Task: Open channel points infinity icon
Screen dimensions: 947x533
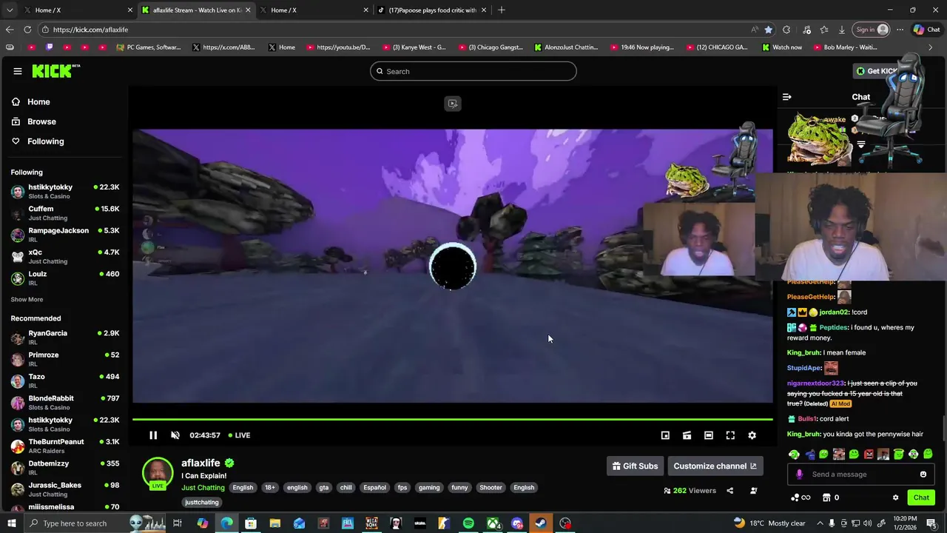Action: point(801,497)
